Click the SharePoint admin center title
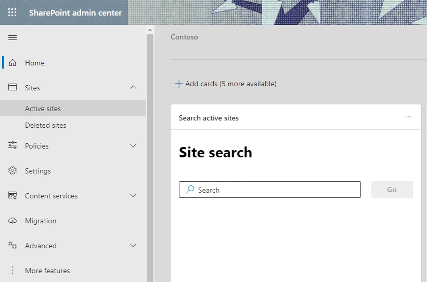The height and width of the screenshot is (282, 427). pos(75,12)
